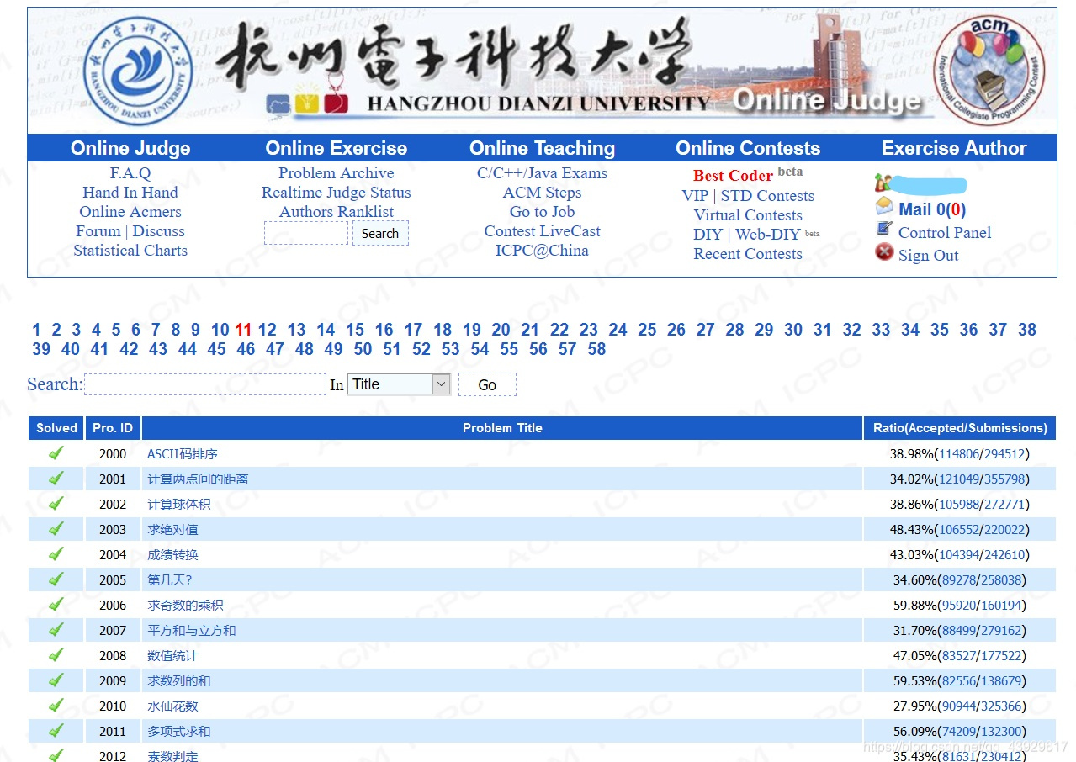
Task: Open the Contest LiveCast link
Action: point(542,231)
